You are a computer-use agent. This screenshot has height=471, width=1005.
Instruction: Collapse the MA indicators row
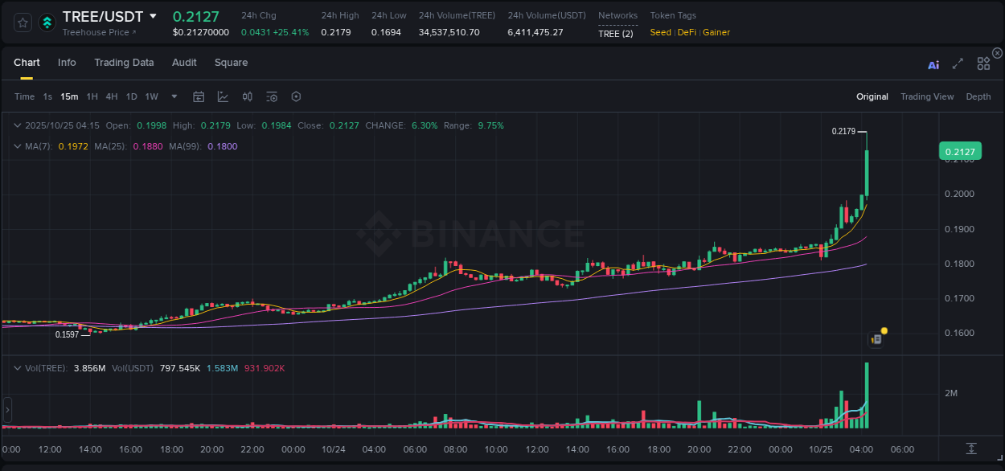click(x=18, y=146)
